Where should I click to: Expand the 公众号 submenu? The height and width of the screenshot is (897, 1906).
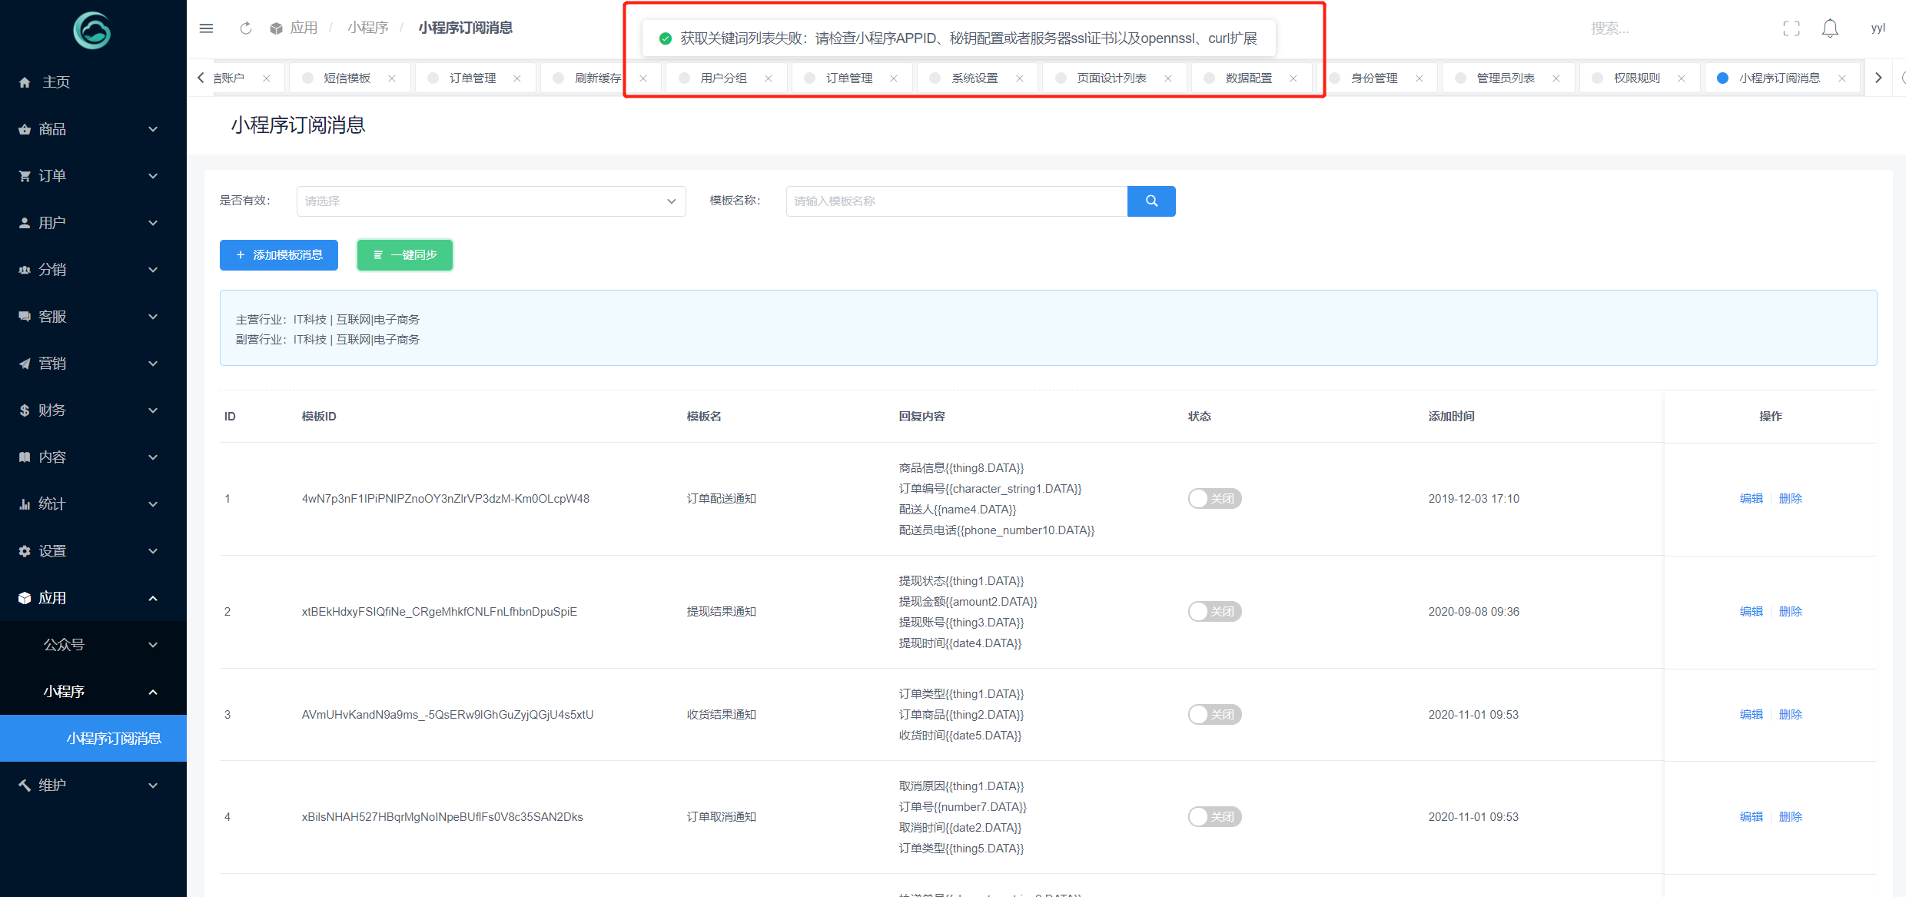[x=93, y=645]
